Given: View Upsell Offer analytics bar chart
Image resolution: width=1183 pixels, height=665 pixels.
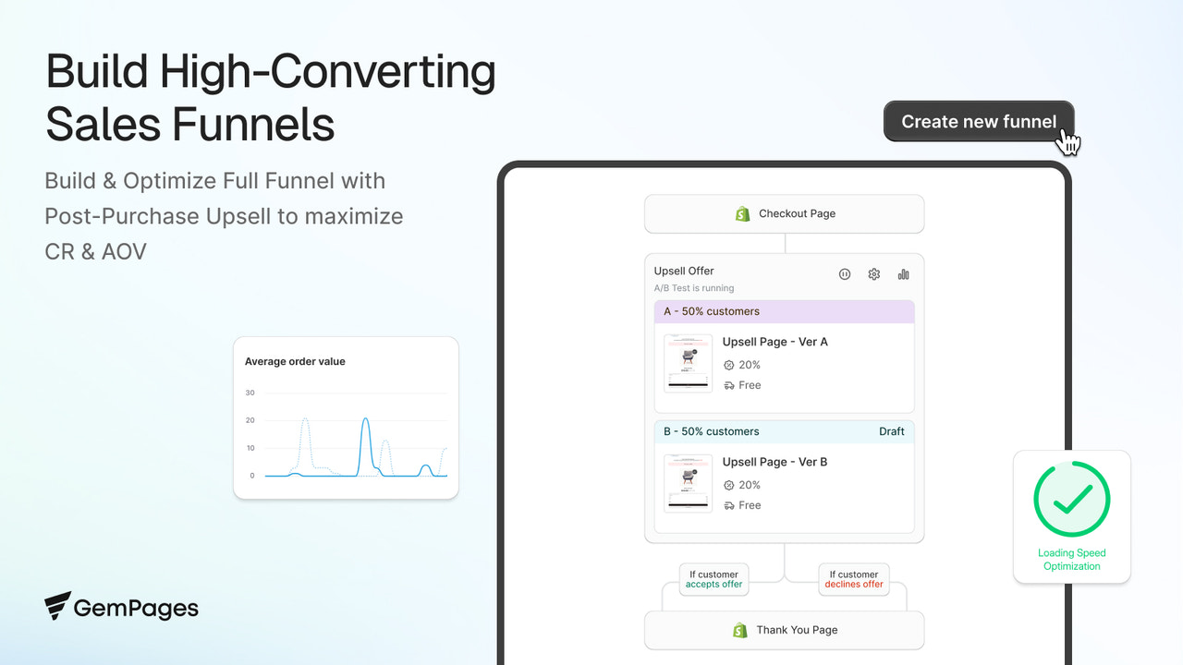Looking at the screenshot, I should tap(903, 273).
